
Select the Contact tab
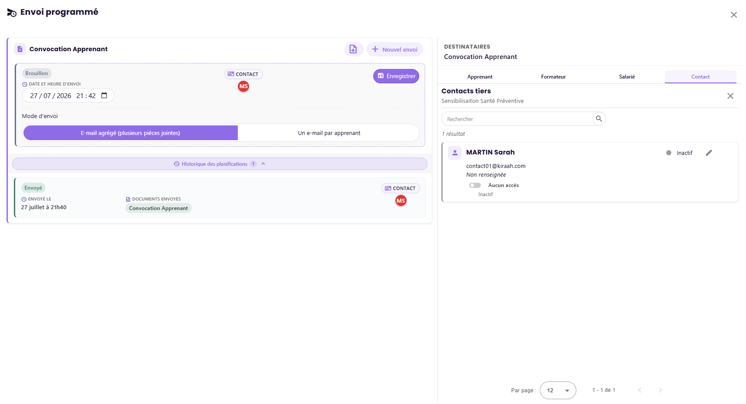tap(700, 76)
